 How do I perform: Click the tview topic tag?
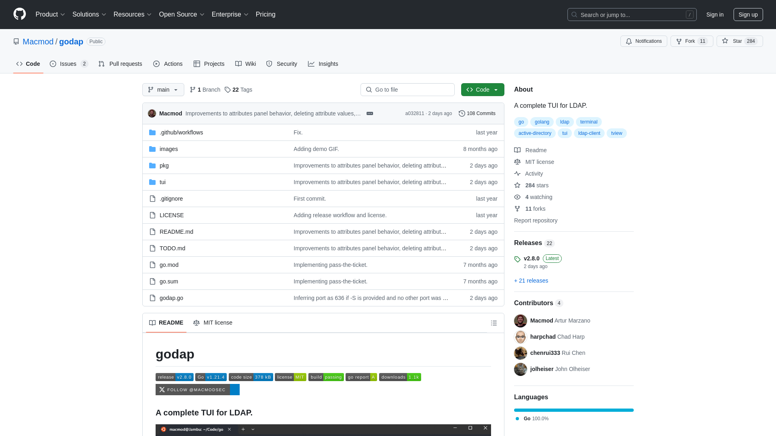point(616,133)
